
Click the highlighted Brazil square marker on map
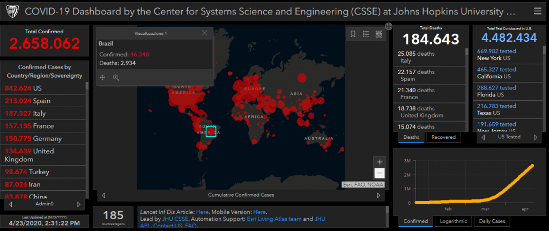pyautogui.click(x=211, y=131)
